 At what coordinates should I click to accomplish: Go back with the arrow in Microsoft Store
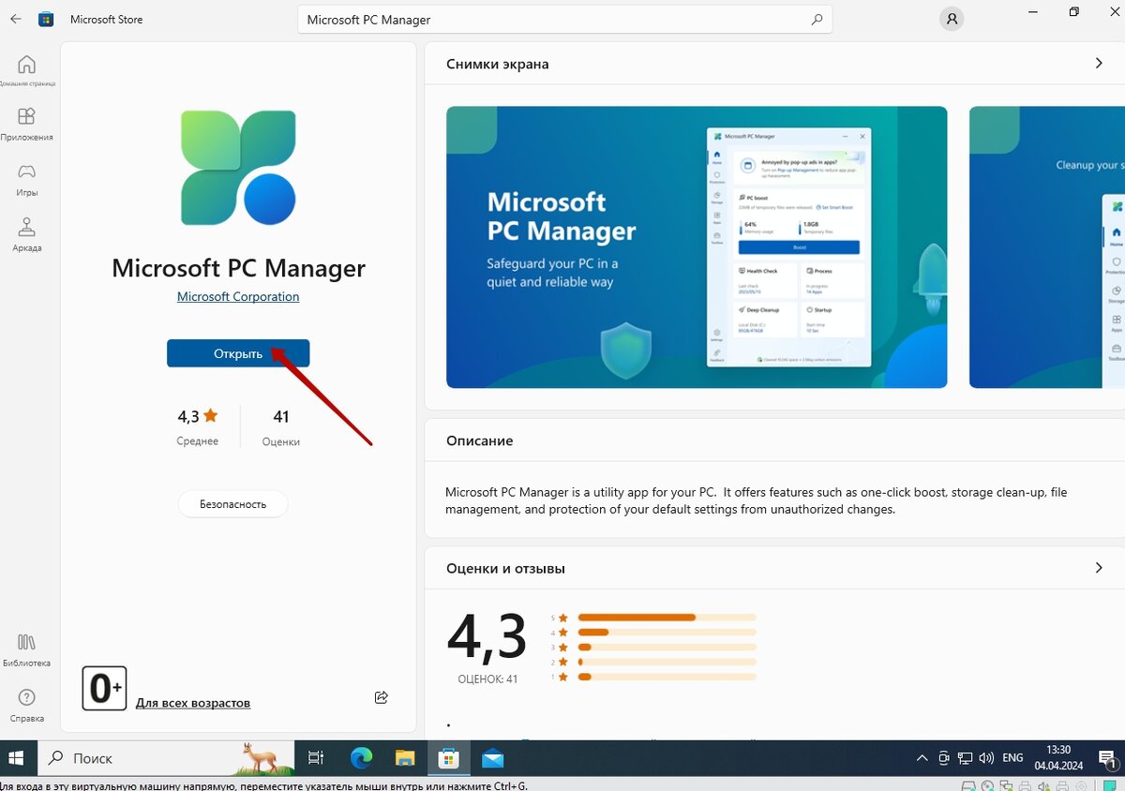[15, 19]
